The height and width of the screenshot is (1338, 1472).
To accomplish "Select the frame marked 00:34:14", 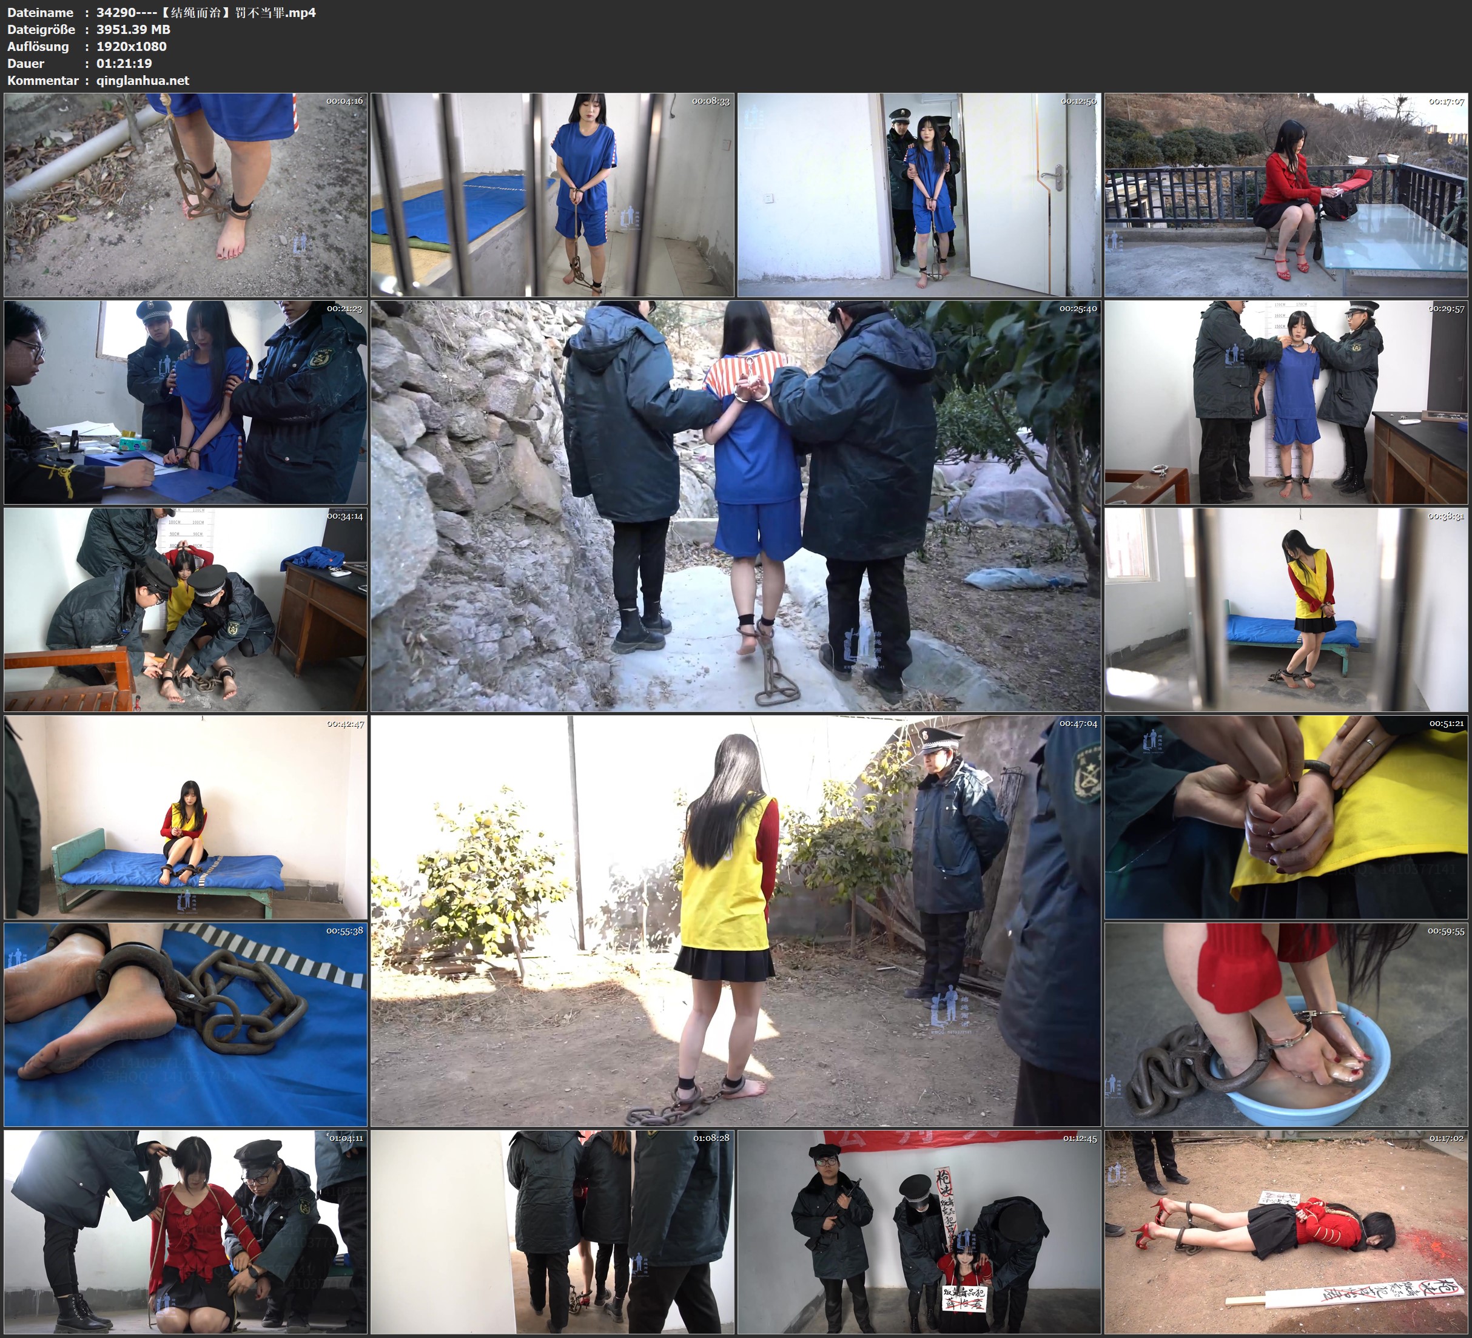I will [186, 609].
